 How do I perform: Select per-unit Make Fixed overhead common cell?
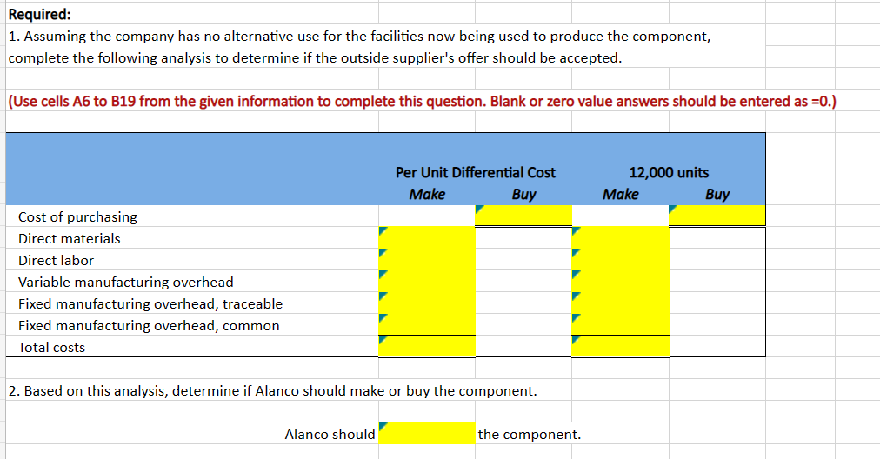[427, 325]
